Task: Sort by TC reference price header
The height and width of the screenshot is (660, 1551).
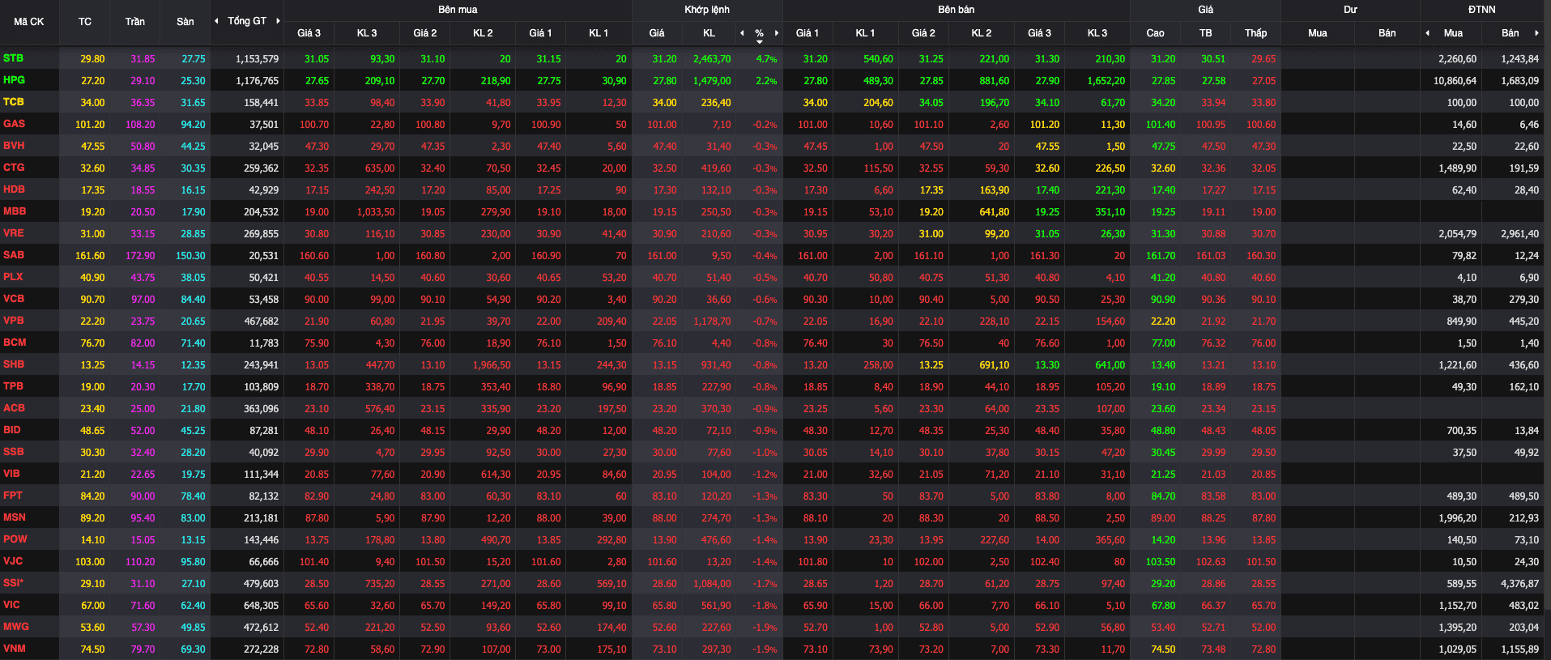Action: pos(85,22)
